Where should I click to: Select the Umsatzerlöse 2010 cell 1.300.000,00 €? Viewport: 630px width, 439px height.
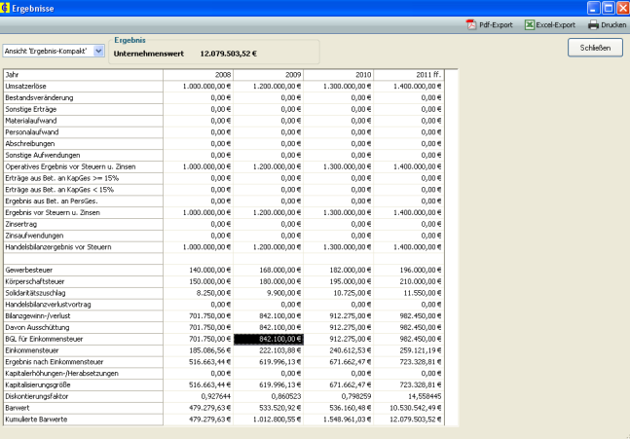pyautogui.click(x=340, y=86)
